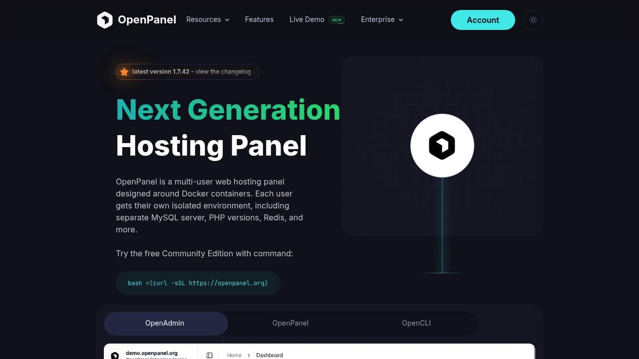This screenshot has height=359, width=639.
Task: Click the OpenPanel brand name in header
Action: pos(147,20)
